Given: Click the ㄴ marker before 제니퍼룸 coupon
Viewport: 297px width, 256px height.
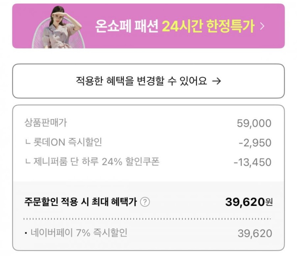Looking at the screenshot, I should pyautogui.click(x=27, y=162).
